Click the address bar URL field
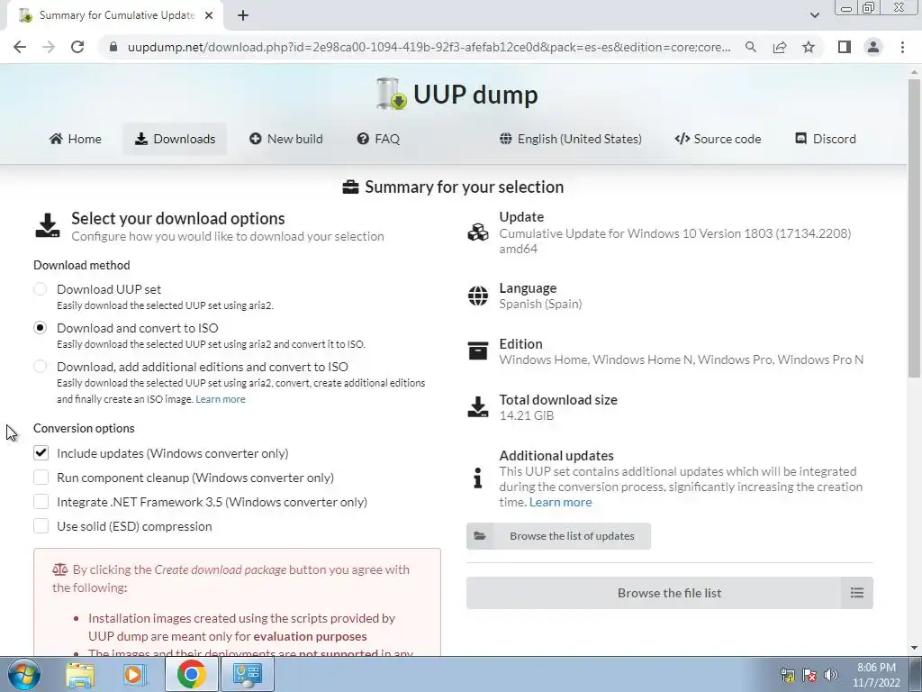This screenshot has width=922, height=692. pyautogui.click(x=429, y=47)
